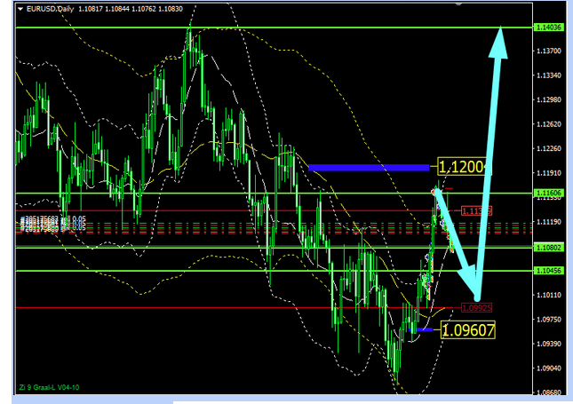Select the short blue bar beside 1.09607
573x404 pixels.
pos(425,329)
